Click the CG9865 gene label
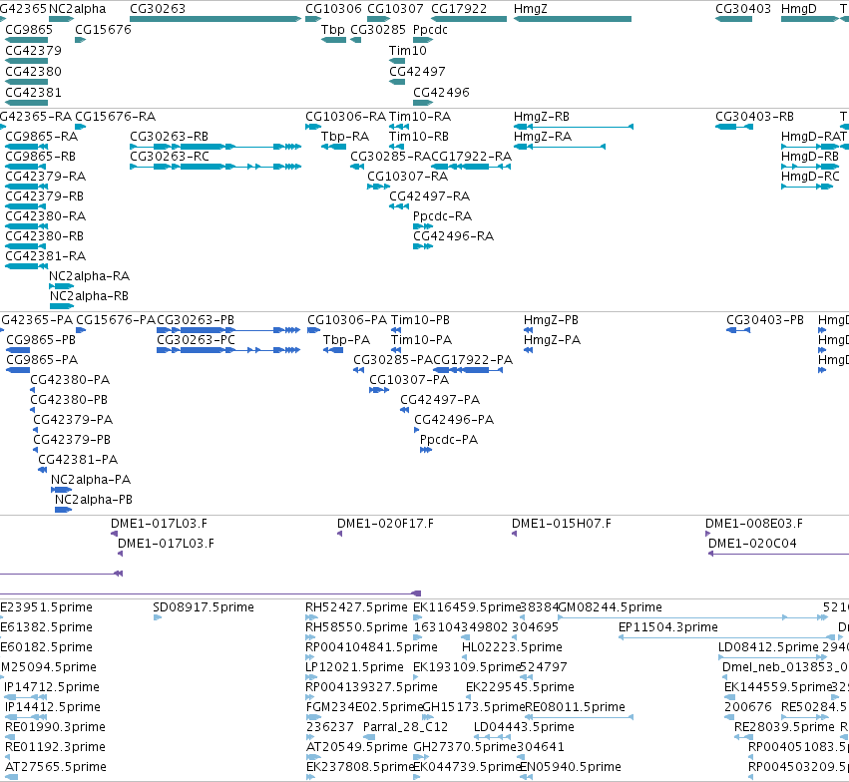This screenshot has width=849, height=782. 29,30
